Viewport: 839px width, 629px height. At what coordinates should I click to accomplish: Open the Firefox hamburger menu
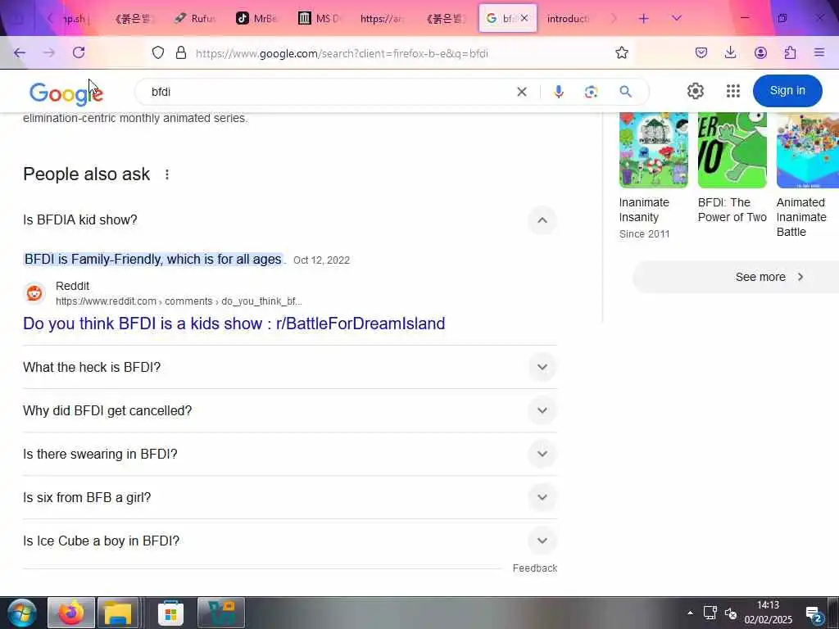819,52
